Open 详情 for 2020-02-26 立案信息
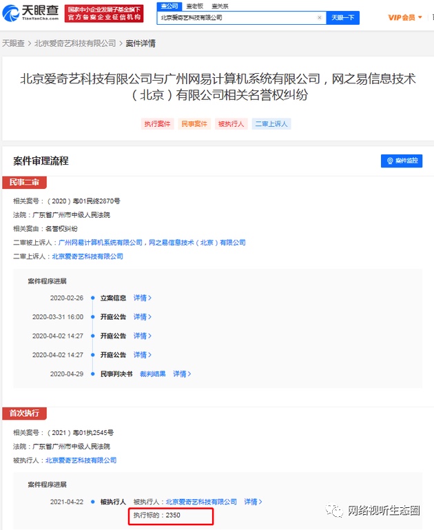The width and height of the screenshot is (434, 530). (143, 298)
